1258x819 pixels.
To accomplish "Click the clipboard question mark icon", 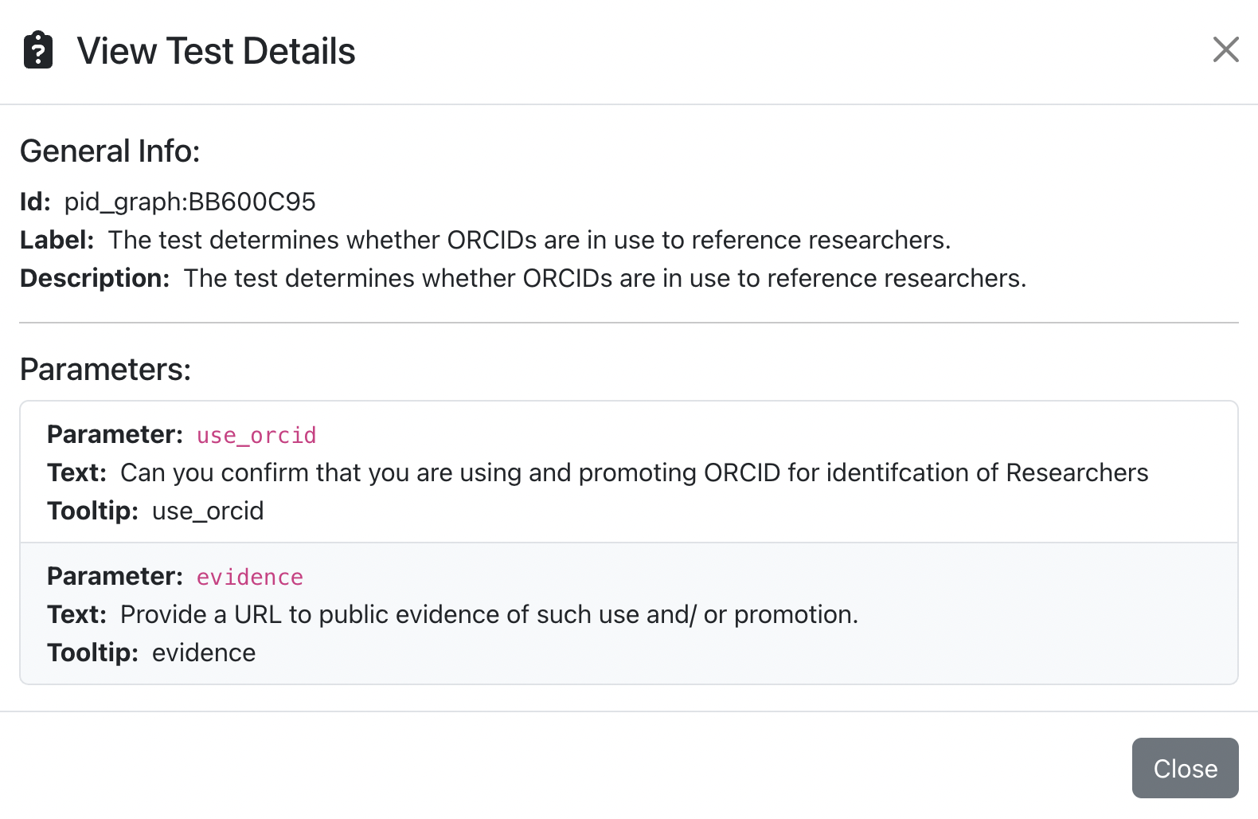I will pos(38,50).
